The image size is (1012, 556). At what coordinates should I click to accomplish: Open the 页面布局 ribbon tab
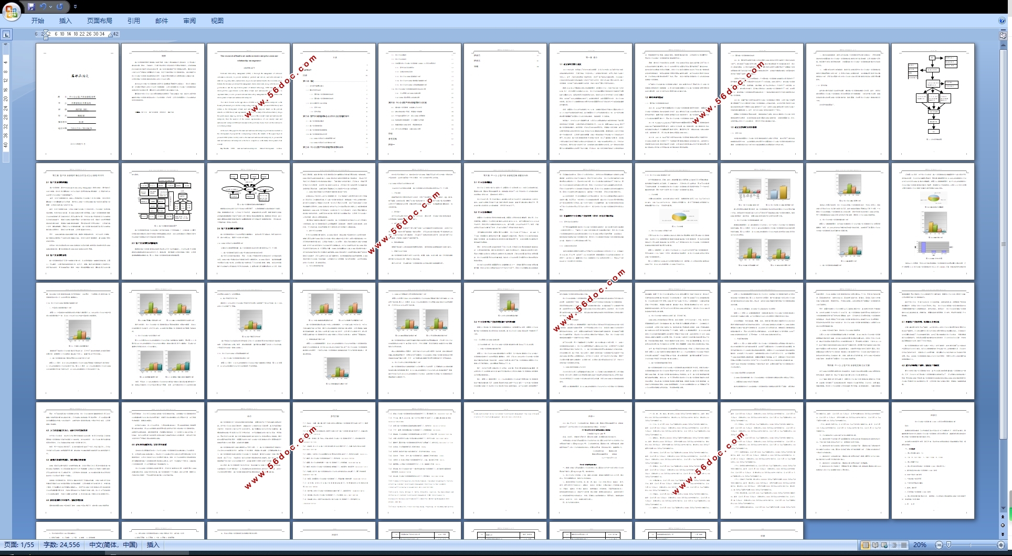(100, 20)
